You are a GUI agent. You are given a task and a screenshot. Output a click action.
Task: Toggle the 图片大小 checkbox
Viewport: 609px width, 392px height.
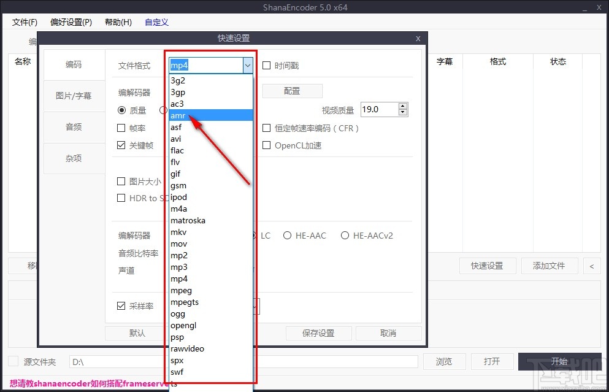(121, 182)
